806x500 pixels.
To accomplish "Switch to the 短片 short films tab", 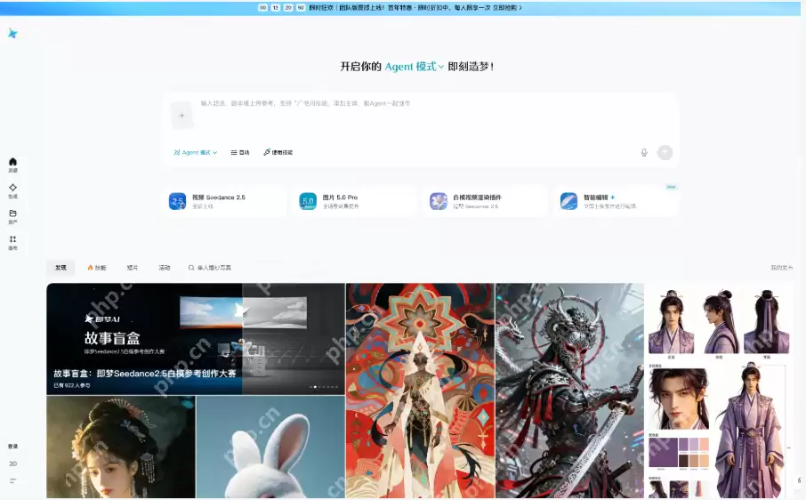I will point(132,268).
